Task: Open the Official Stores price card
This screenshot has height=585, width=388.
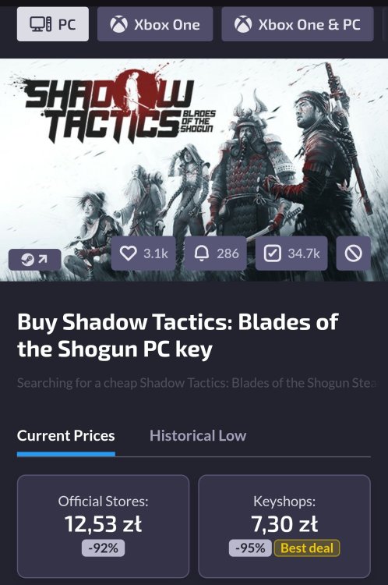Action: tap(104, 526)
